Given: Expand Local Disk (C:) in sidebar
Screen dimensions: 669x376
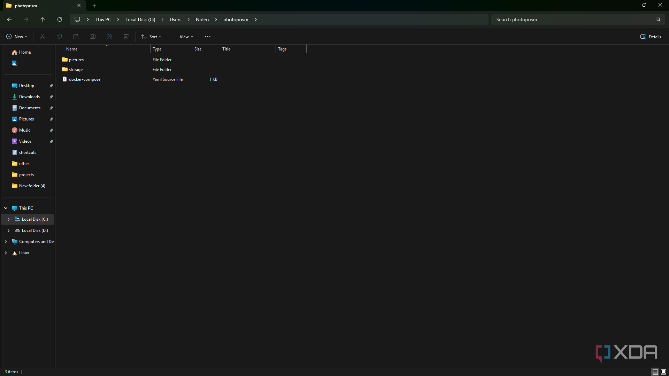Looking at the screenshot, I should [9, 219].
